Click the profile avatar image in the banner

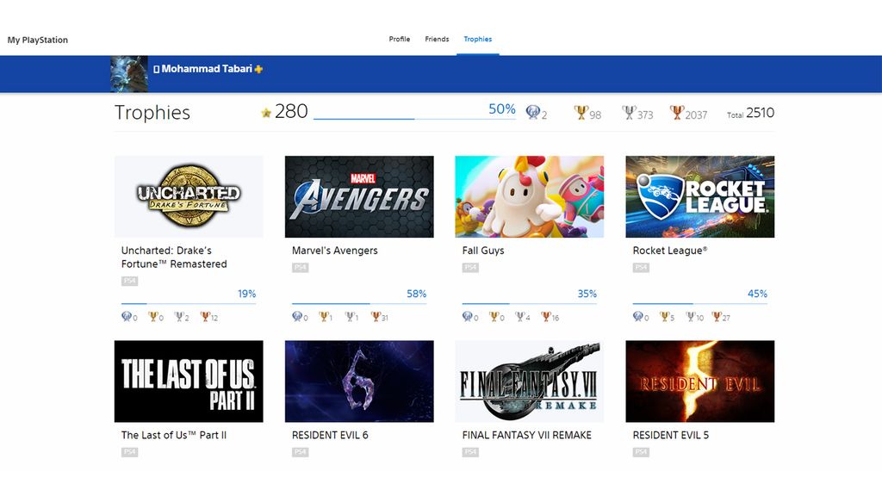[x=127, y=74]
